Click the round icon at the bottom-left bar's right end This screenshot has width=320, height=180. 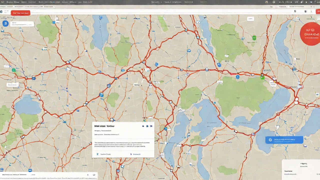[94, 175]
